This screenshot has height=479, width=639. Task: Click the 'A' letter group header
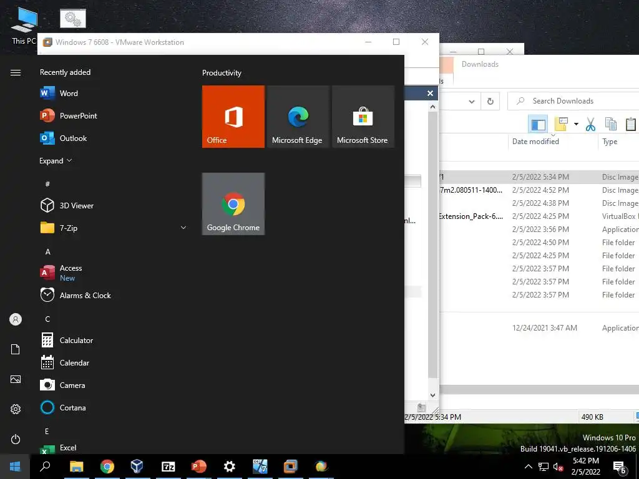click(x=47, y=252)
